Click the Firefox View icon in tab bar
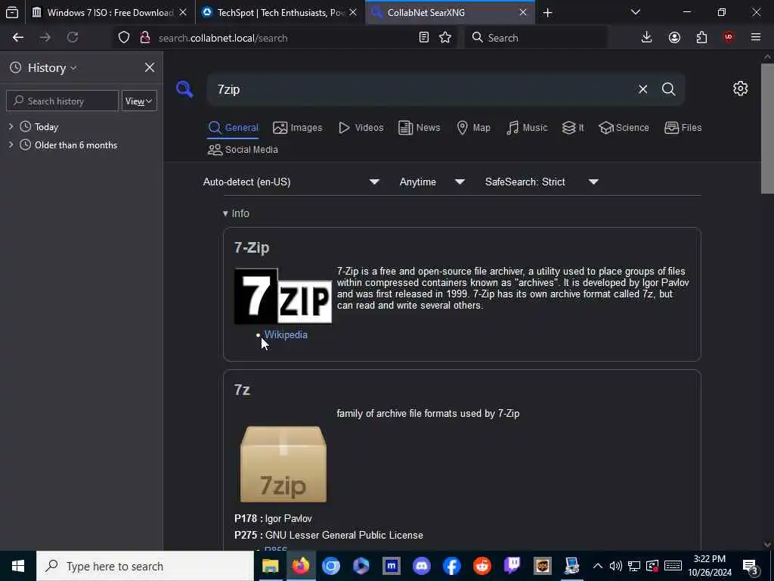The image size is (774, 581). [12, 12]
